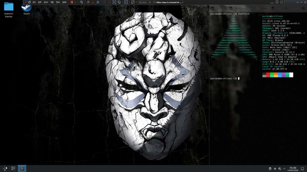Click the 'Locale: pt_BR.UTF-8' line
The image size is (307, 172).
(x=275, y=69)
